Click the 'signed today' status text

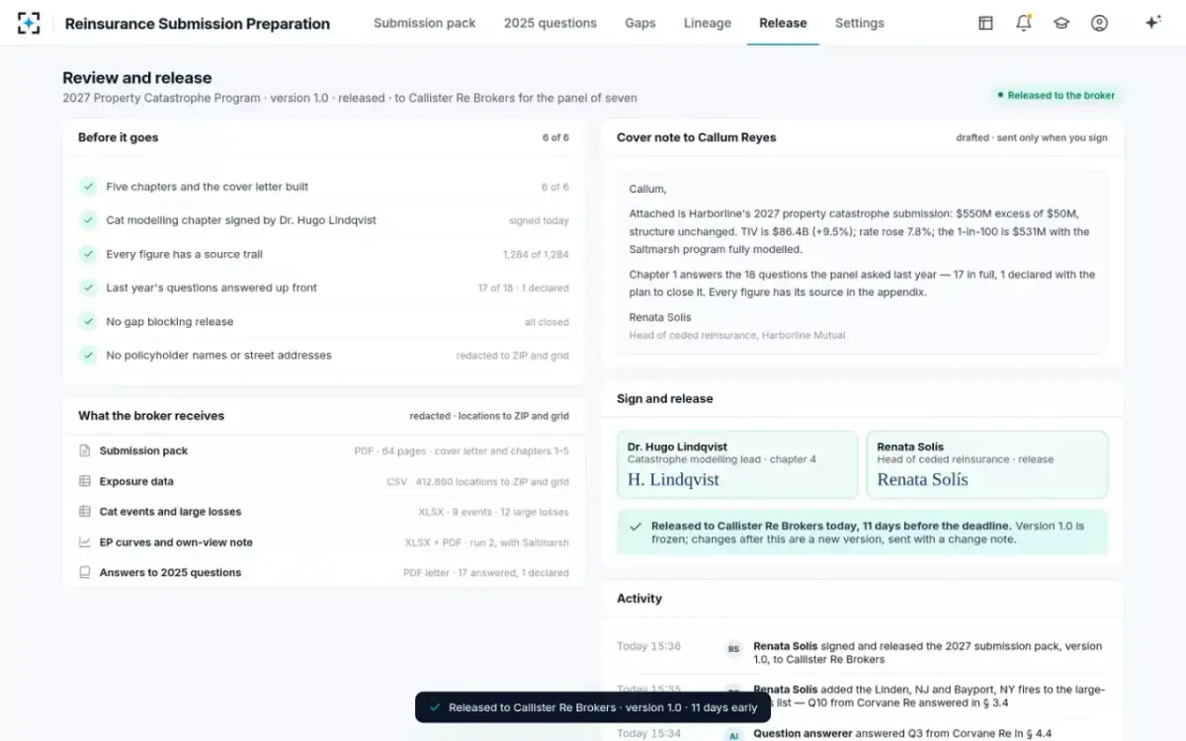click(539, 221)
